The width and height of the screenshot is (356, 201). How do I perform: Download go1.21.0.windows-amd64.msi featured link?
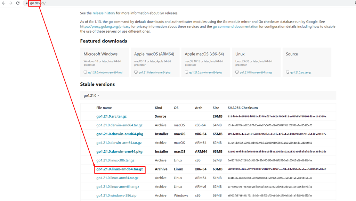105,73
